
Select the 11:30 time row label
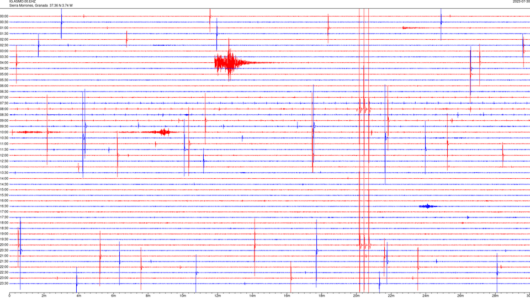click(4, 150)
